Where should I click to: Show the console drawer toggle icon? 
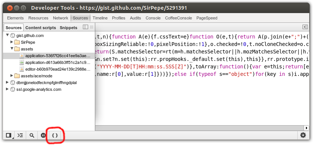[20, 135]
